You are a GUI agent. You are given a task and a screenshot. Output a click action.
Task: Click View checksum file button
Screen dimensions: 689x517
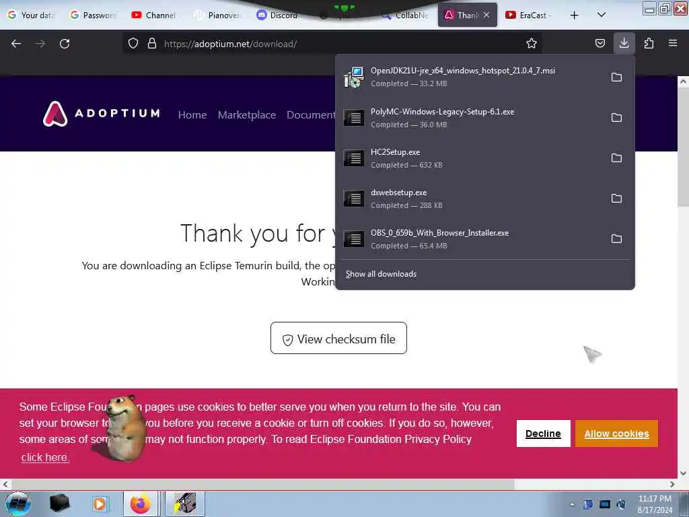click(338, 338)
